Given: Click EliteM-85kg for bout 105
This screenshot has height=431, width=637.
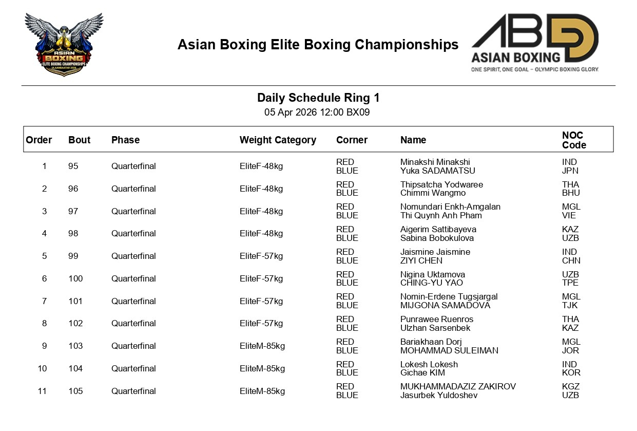Looking at the screenshot, I should (262, 391).
